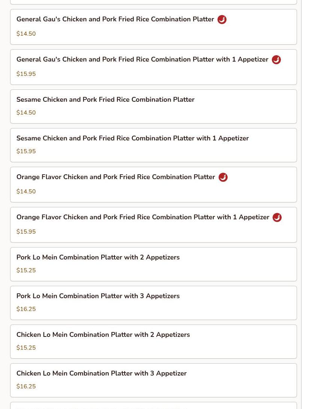This screenshot has height=409, width=309.
Task: Open General Gau's Platter with 1 Appetizer
Action: point(142,60)
